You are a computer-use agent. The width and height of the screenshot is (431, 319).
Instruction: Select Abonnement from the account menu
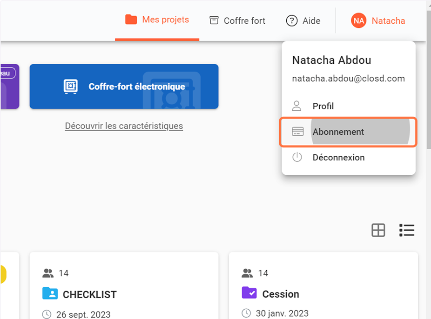tap(338, 132)
